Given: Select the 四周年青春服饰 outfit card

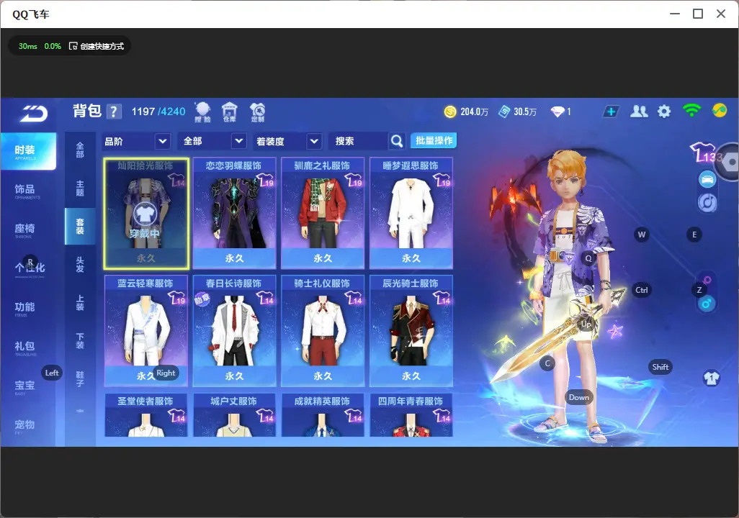Looking at the screenshot, I should [x=411, y=415].
